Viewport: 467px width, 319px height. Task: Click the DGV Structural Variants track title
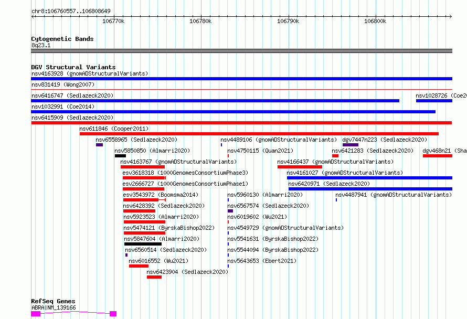(73, 67)
